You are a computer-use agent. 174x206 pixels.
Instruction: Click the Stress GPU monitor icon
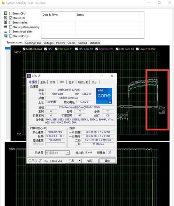pyautogui.click(x=6, y=36)
